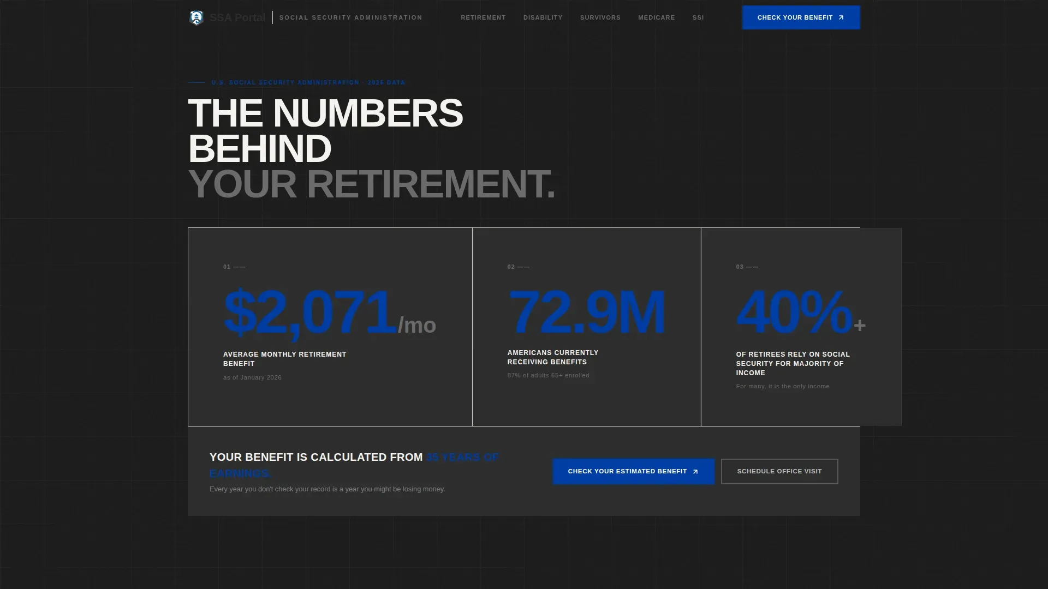Click the Check Your Benefit header button

tap(801, 18)
